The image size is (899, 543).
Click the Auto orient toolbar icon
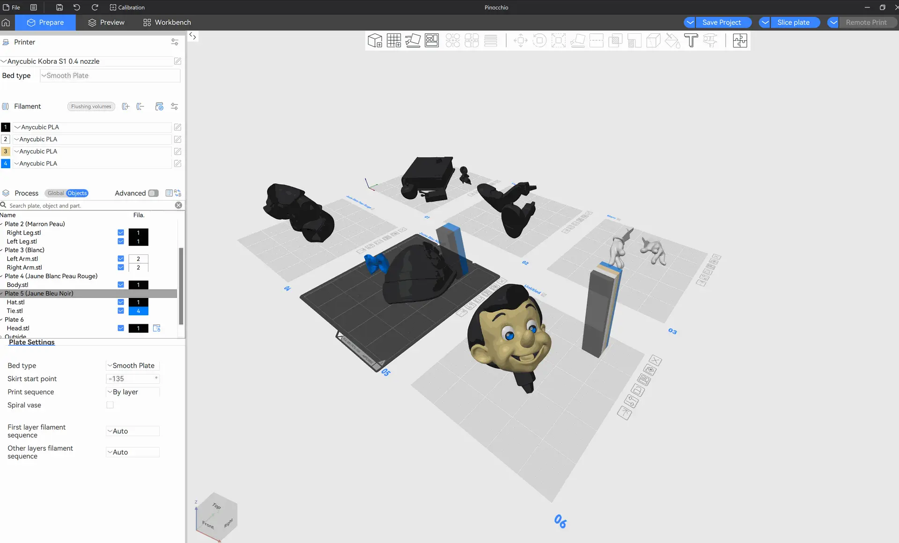(x=413, y=41)
